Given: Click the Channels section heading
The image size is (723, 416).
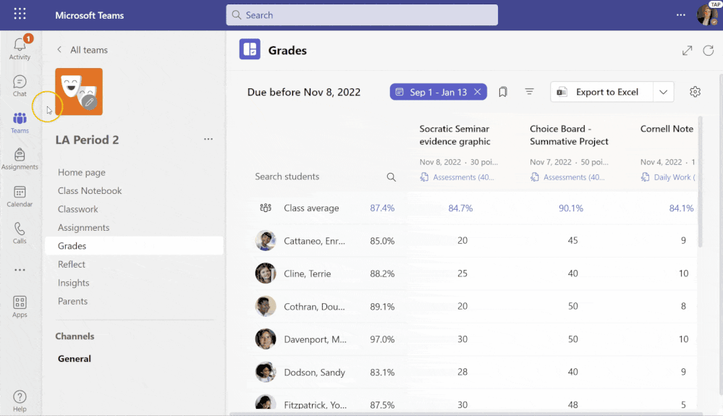Looking at the screenshot, I should (75, 336).
